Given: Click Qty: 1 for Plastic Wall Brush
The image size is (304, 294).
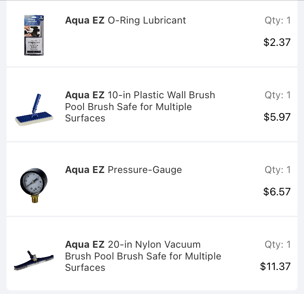Looking at the screenshot, I should (x=278, y=95).
